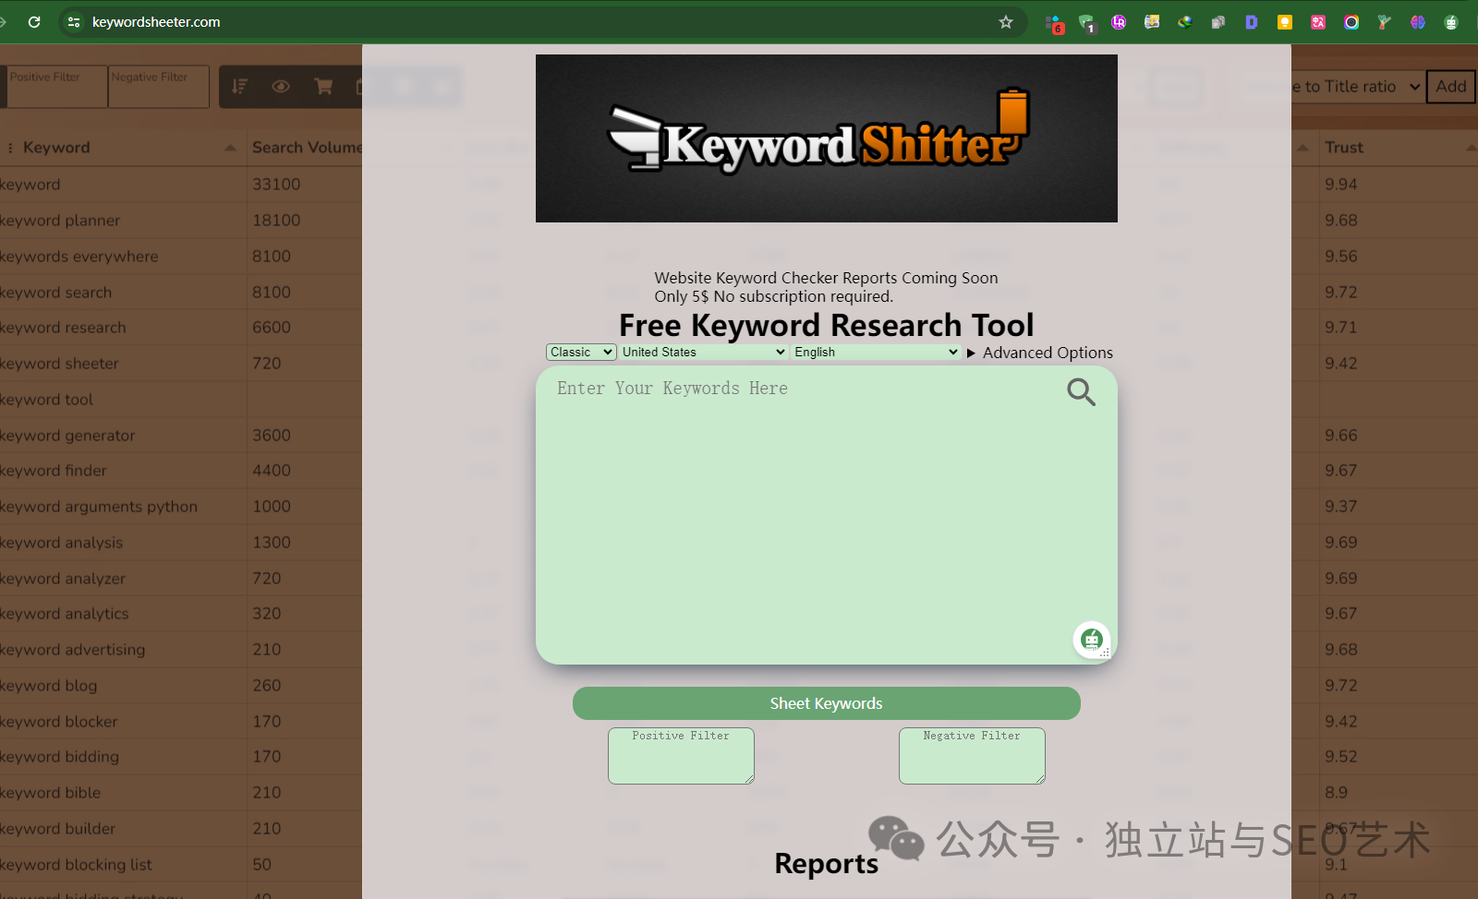1478x899 pixels.
Task: Click the green robot assistant icon in textarea
Action: [x=1092, y=640]
